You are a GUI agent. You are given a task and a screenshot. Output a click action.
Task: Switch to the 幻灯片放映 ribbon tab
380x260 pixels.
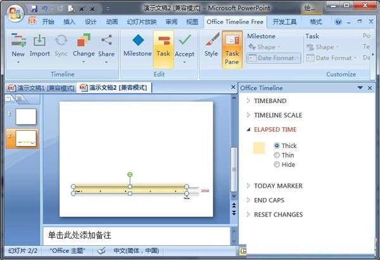tap(142, 22)
